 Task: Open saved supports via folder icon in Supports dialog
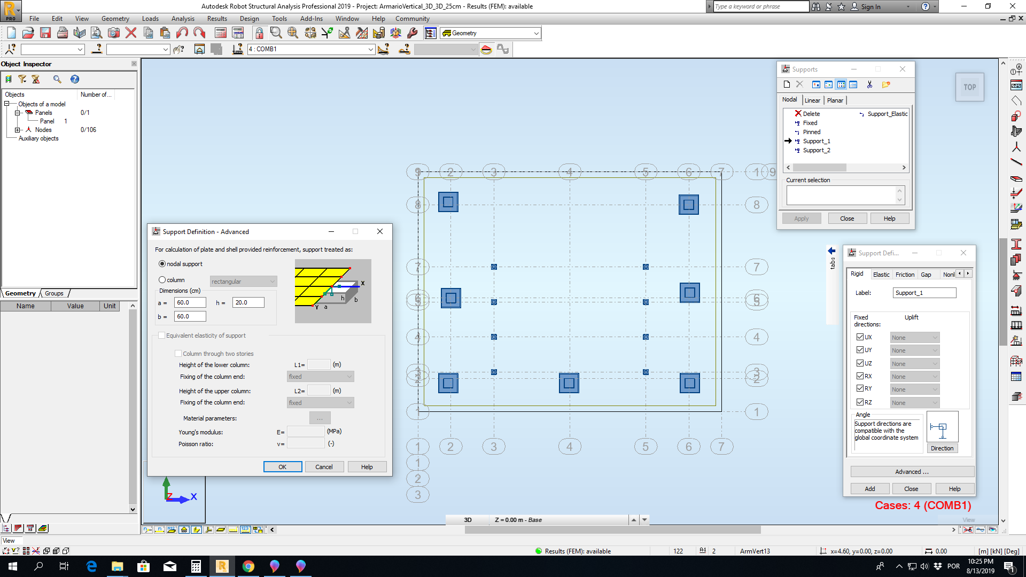[x=887, y=85]
